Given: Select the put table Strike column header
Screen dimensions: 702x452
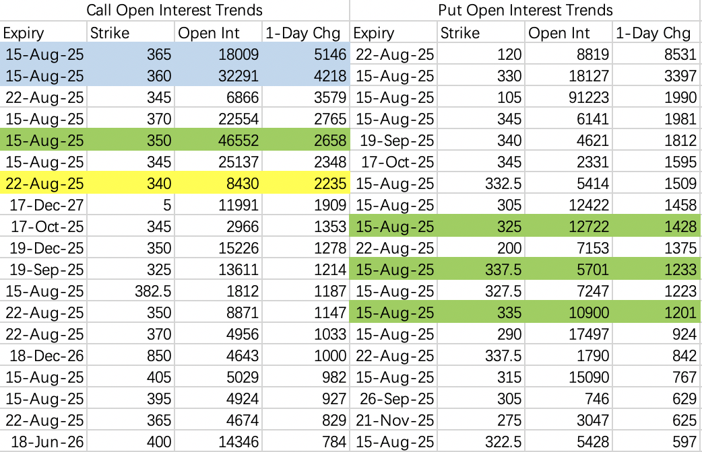Looking at the screenshot, I should (459, 33).
